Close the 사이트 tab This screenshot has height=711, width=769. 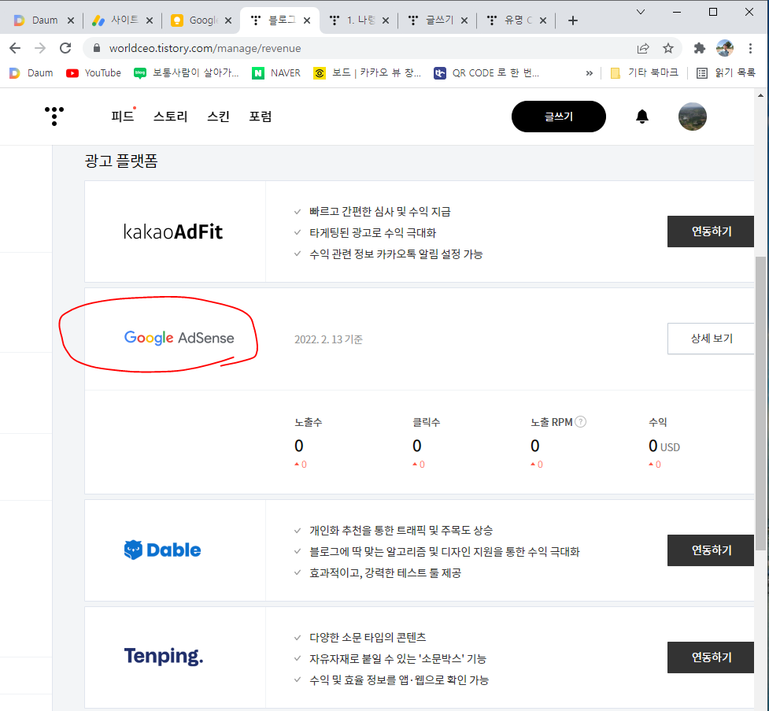pos(150,20)
